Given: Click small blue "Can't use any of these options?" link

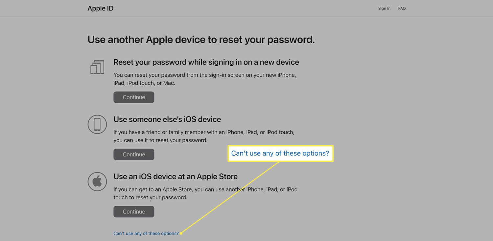Looking at the screenshot, I should [x=146, y=233].
